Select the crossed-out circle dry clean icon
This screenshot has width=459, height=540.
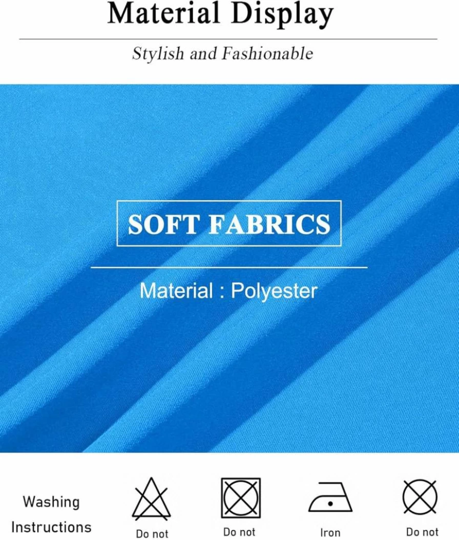tap(420, 497)
